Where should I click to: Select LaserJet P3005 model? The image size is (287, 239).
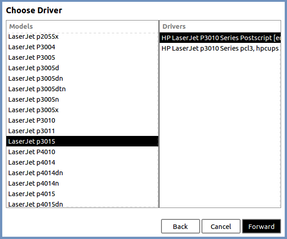[82, 57]
